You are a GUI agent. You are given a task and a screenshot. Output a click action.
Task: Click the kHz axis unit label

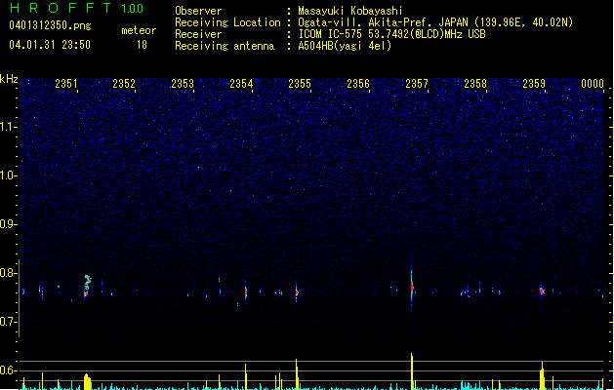9,79
